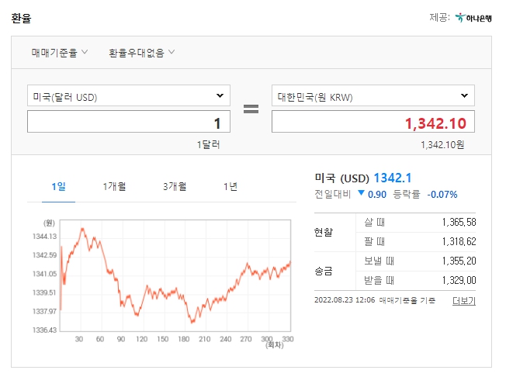Click the 1336.43 y-axis label
The height and width of the screenshot is (377, 506).
[x=44, y=330]
